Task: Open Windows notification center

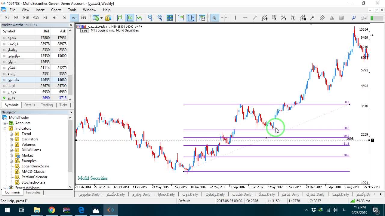Action: (x=375, y=210)
